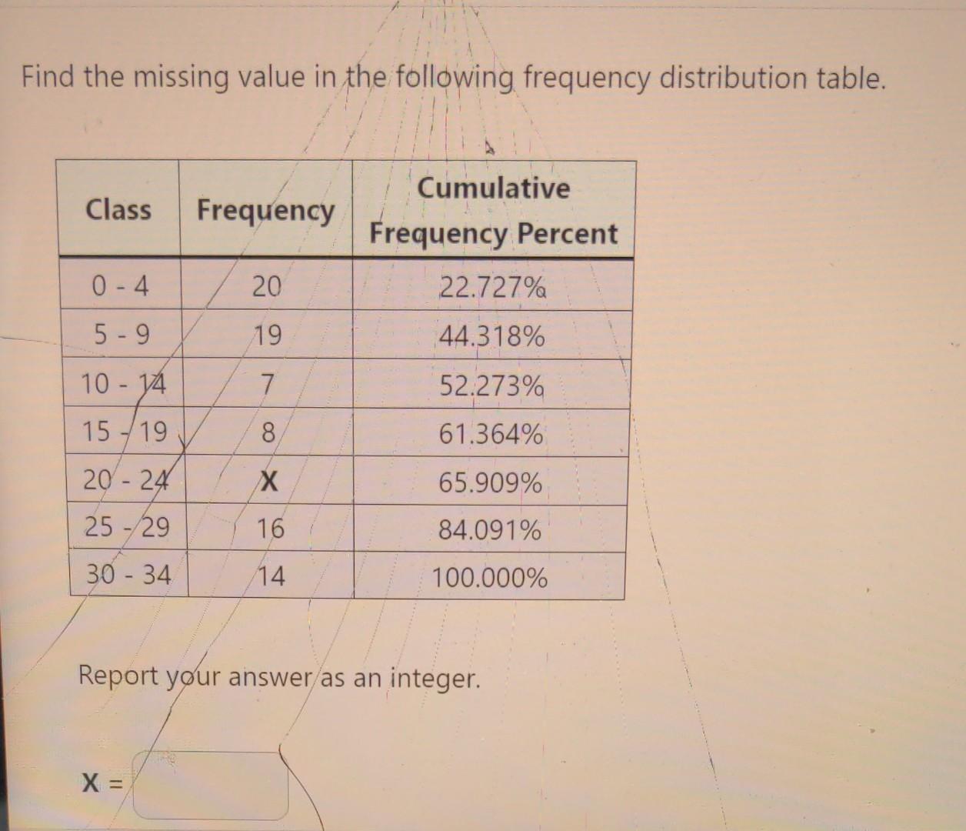The width and height of the screenshot is (966, 831).
Task: Select the 5 - 9 class cell
Action: 122,335
